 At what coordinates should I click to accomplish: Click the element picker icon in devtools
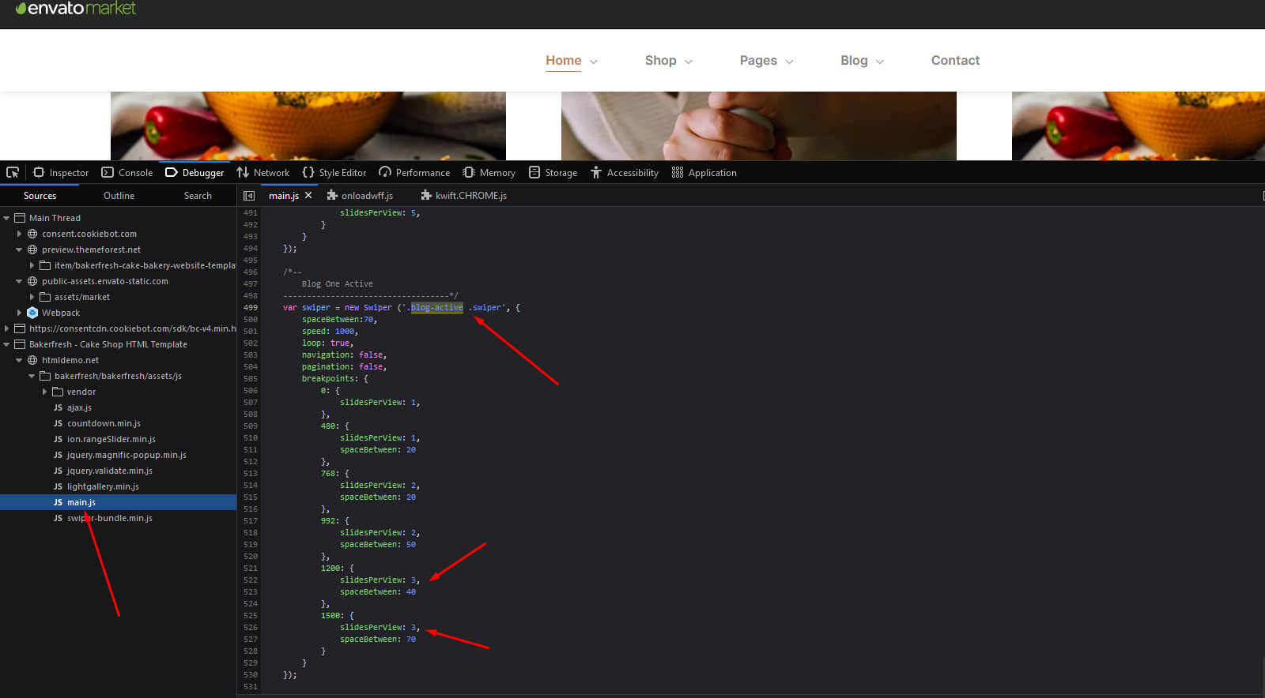(x=13, y=172)
